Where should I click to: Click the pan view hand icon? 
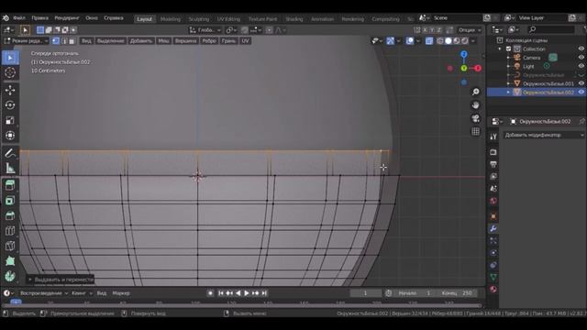point(475,105)
